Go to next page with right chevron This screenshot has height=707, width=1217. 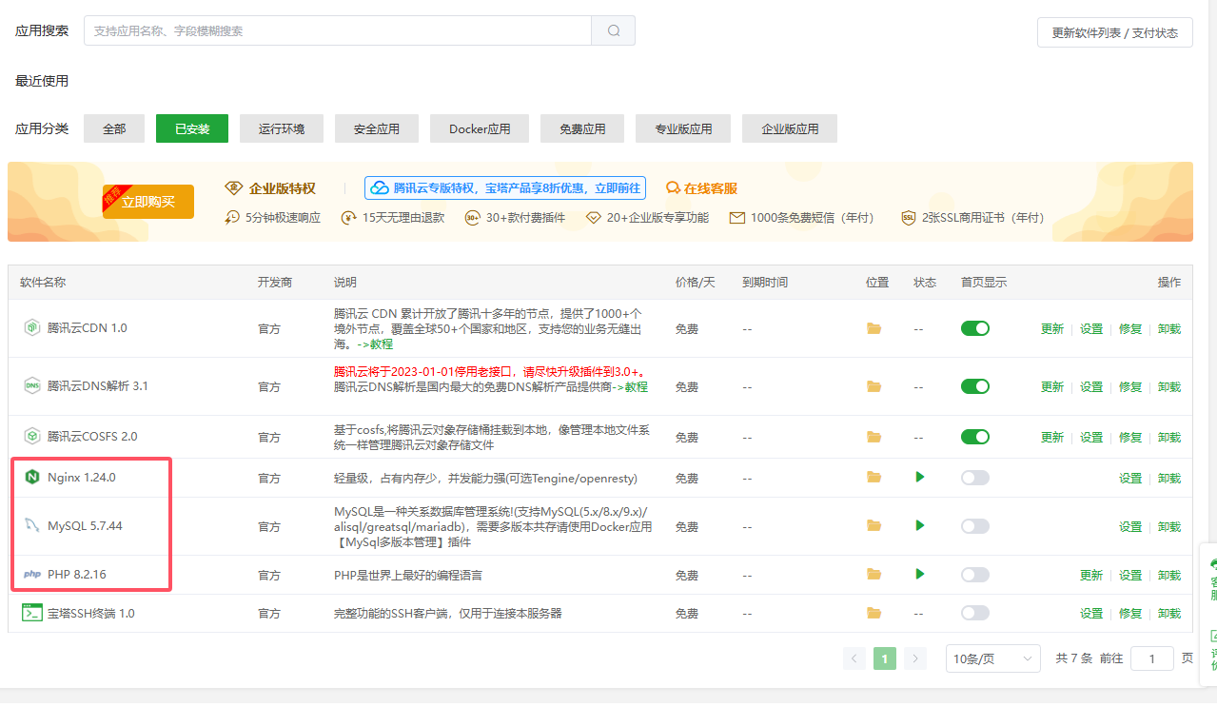(915, 658)
